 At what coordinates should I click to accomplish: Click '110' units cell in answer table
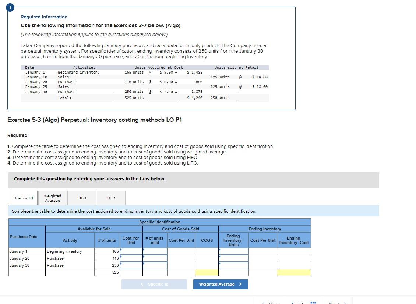tap(107, 258)
